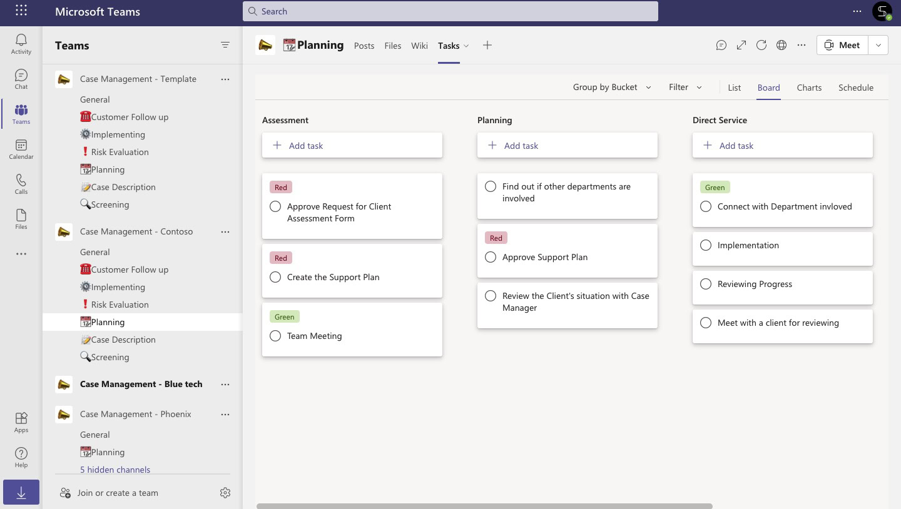
Task: Open Activity bell in left rail
Action: coord(21,44)
